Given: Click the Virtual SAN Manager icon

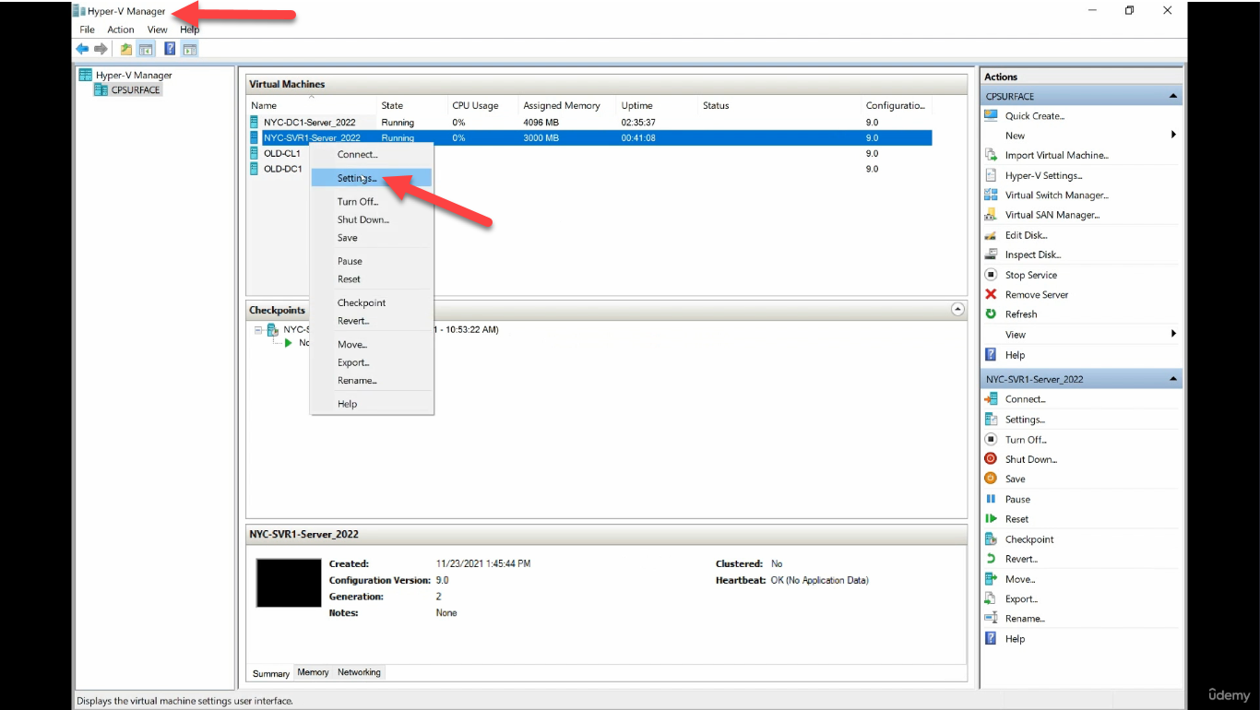Looking at the screenshot, I should [x=991, y=215].
